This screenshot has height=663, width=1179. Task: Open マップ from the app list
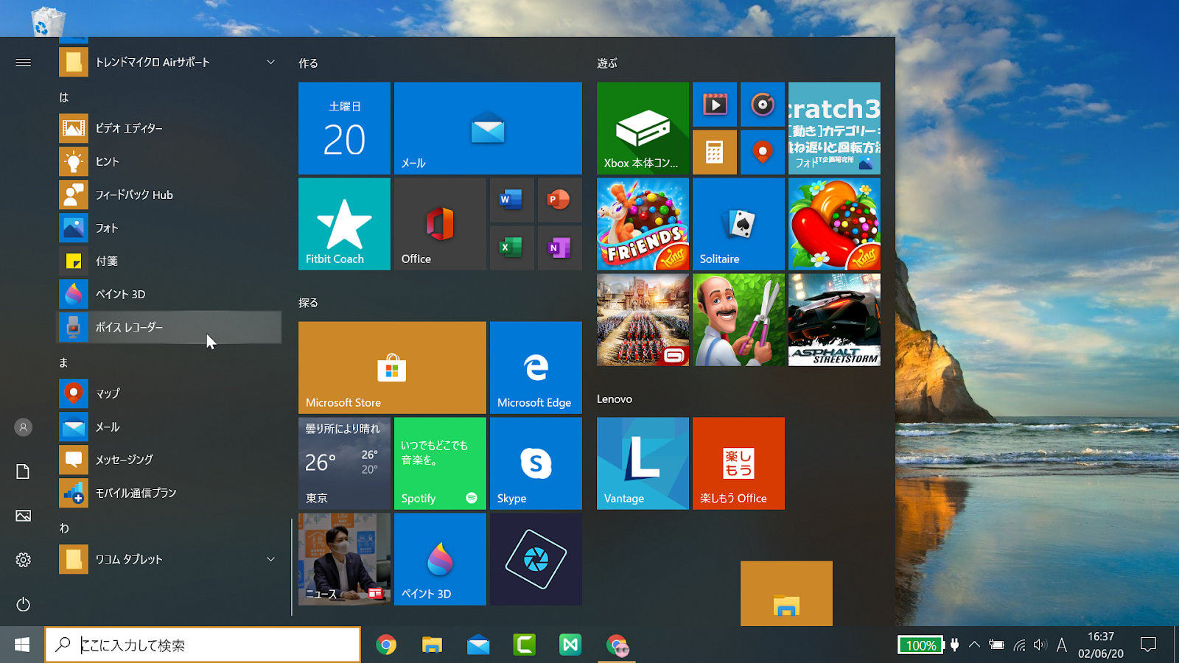pos(169,393)
